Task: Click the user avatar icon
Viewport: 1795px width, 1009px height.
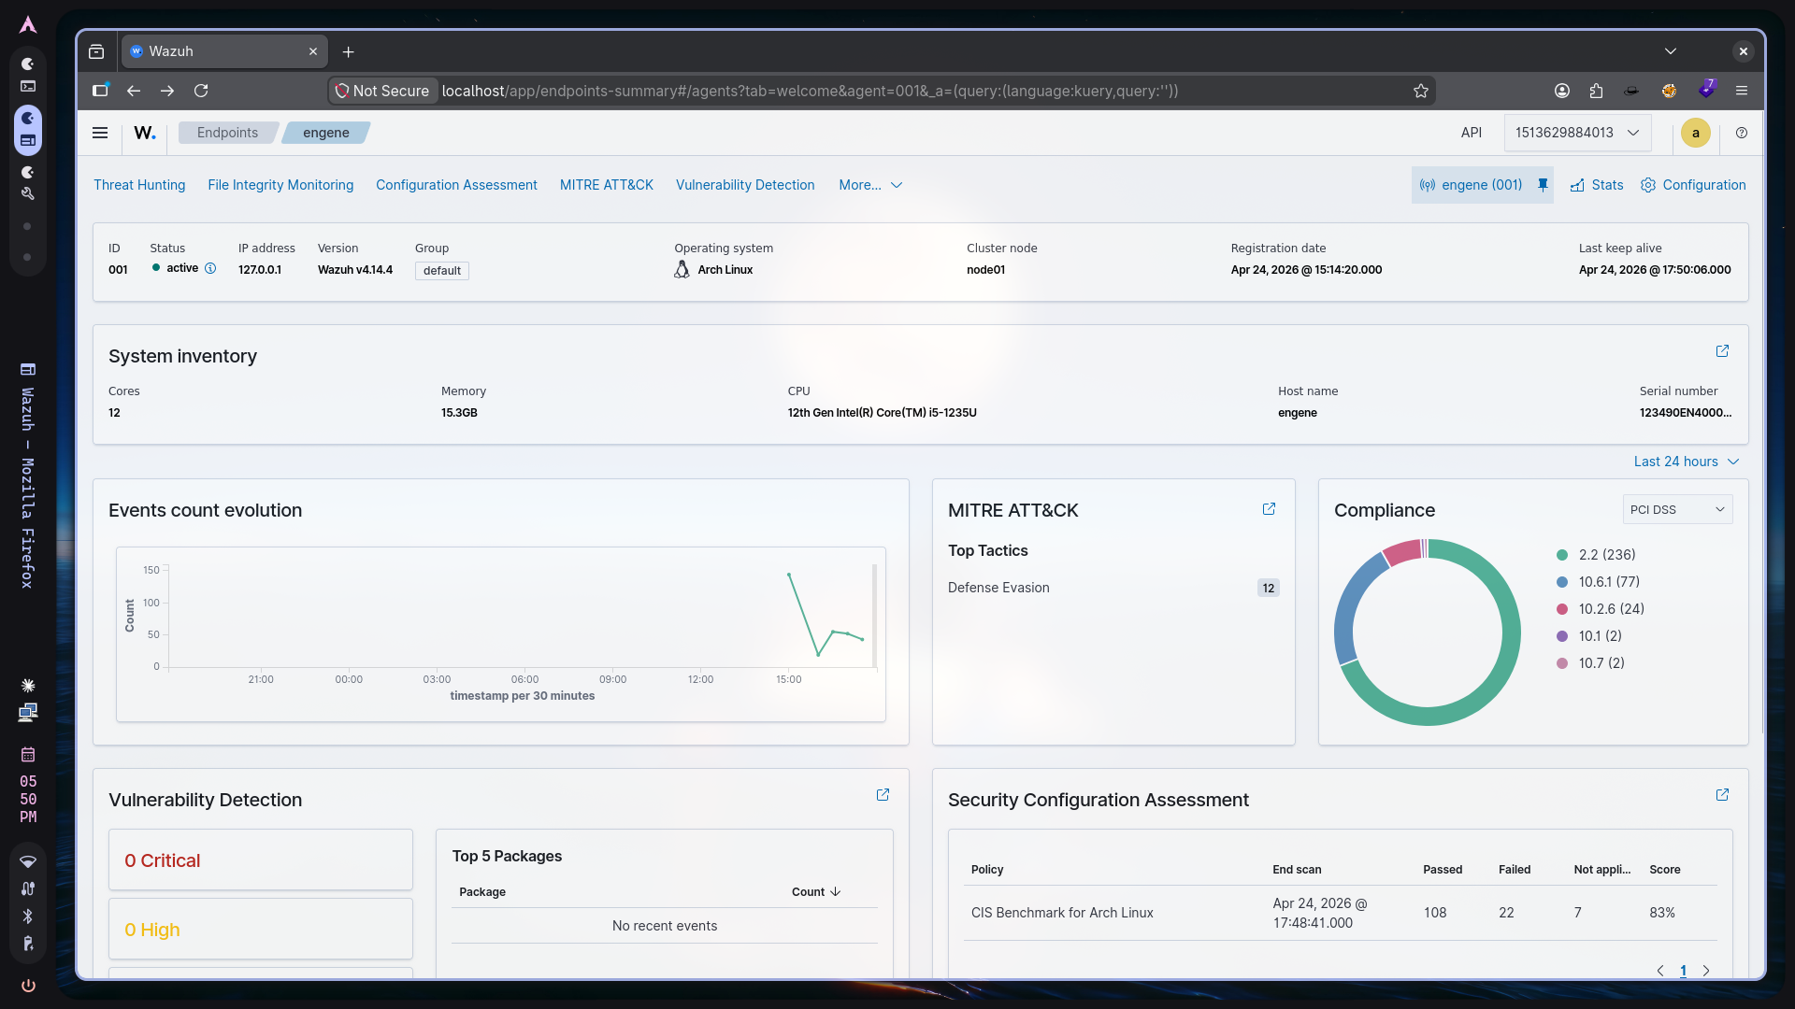Action: point(1695,133)
